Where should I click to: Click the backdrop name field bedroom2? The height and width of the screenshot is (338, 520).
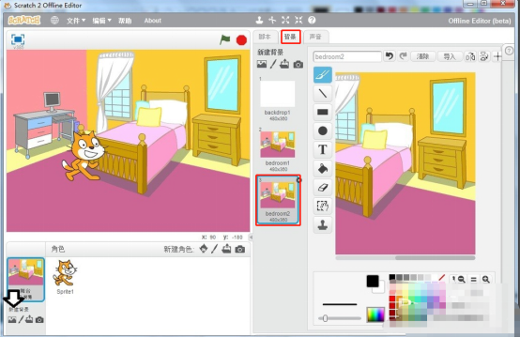347,56
